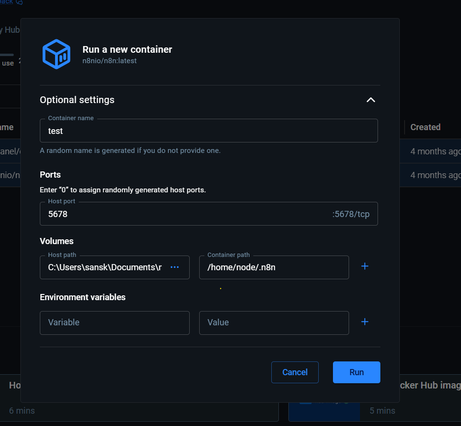Click the first 4 months ago row in background
Viewport: 461px width, 426px height.
pyautogui.click(x=435, y=151)
